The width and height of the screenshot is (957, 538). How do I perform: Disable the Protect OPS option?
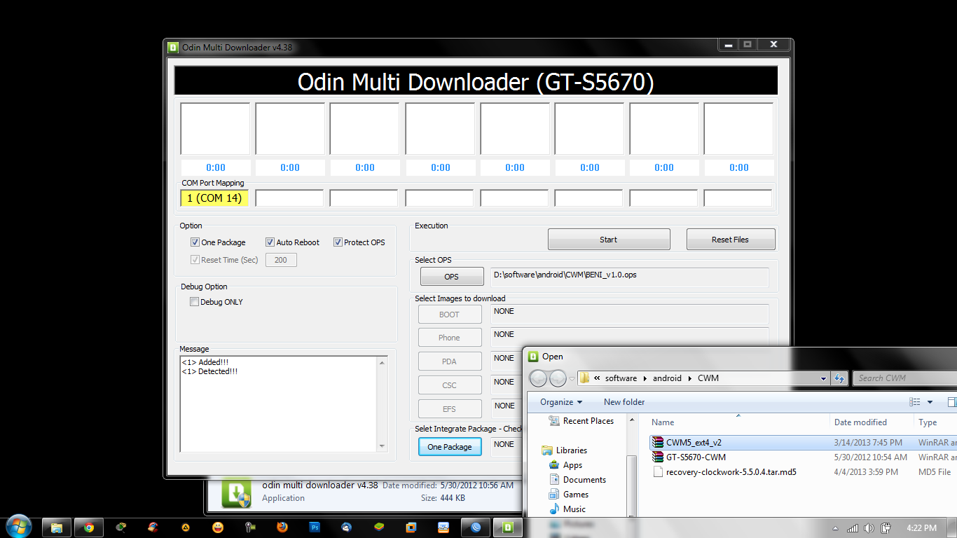point(338,242)
